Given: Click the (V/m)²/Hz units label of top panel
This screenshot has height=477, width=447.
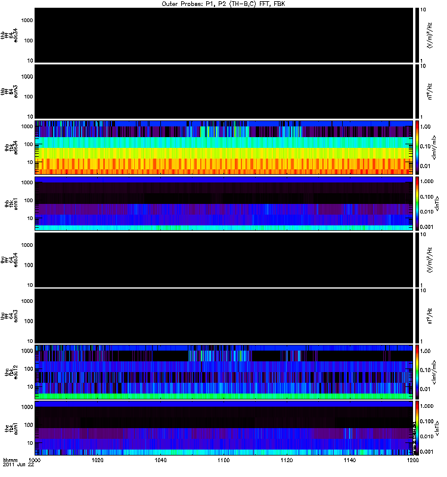Looking at the screenshot, I should click(429, 35).
